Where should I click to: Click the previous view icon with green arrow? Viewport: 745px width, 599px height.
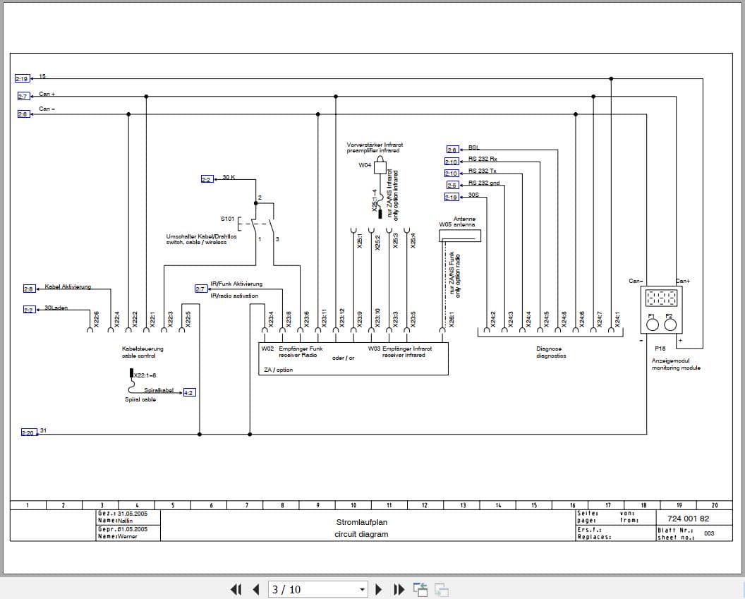420,590
